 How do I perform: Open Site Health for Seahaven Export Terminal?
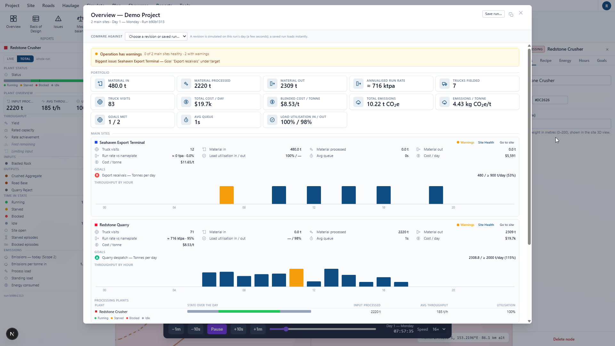[x=486, y=143]
